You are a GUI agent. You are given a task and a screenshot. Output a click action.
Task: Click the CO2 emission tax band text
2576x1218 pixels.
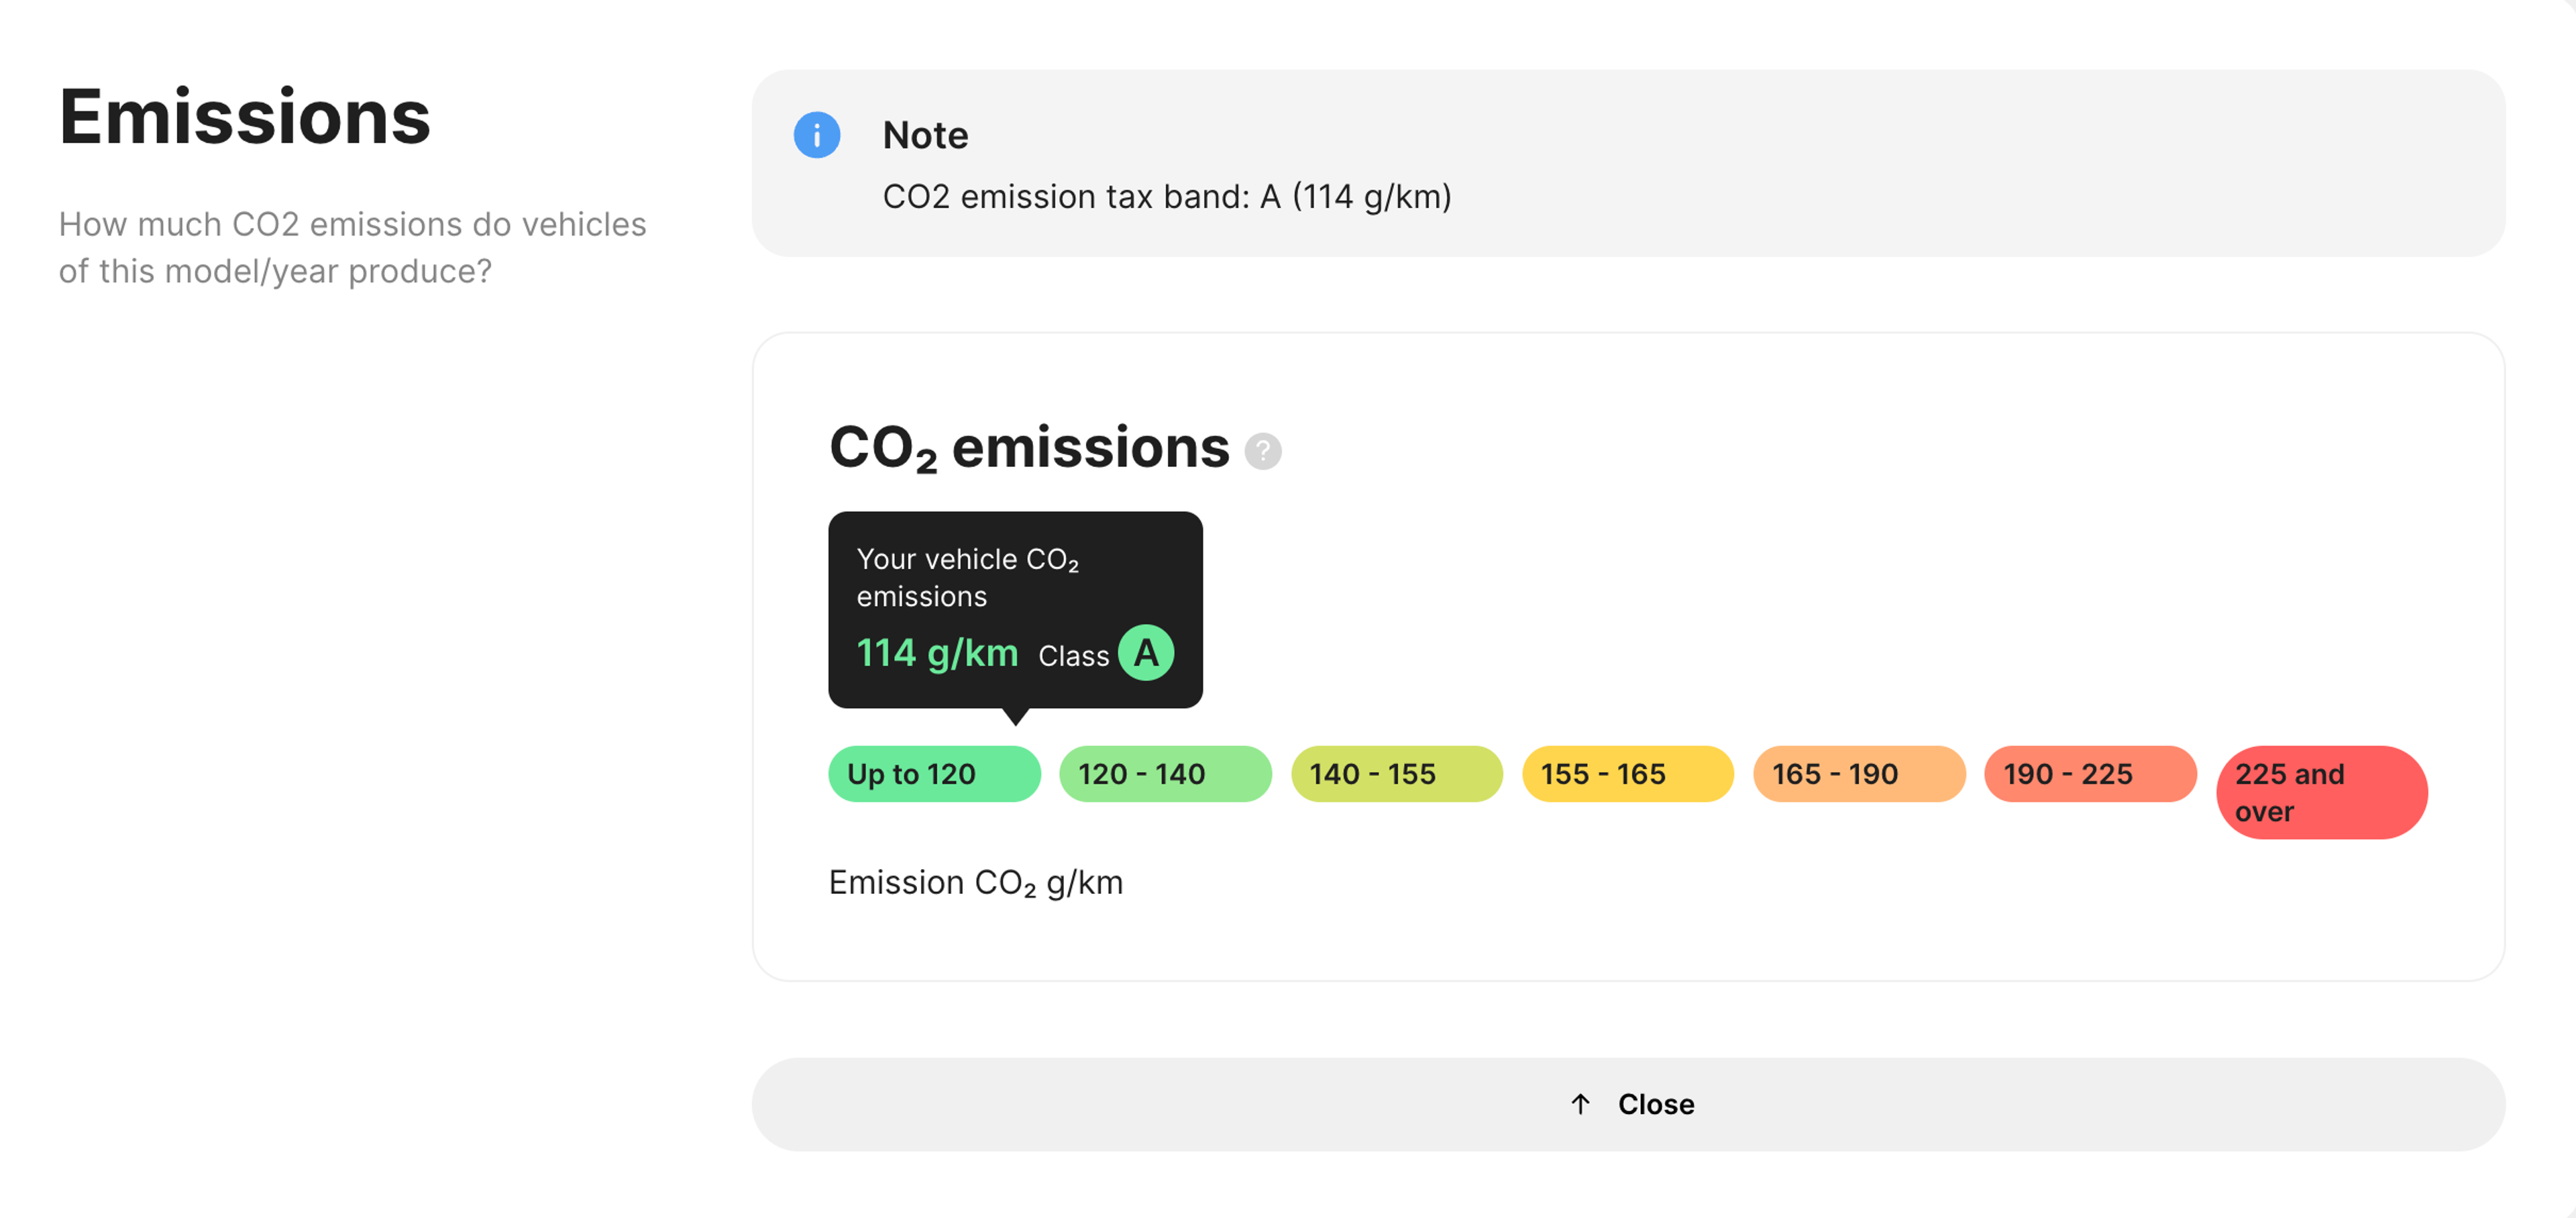click(x=1166, y=197)
